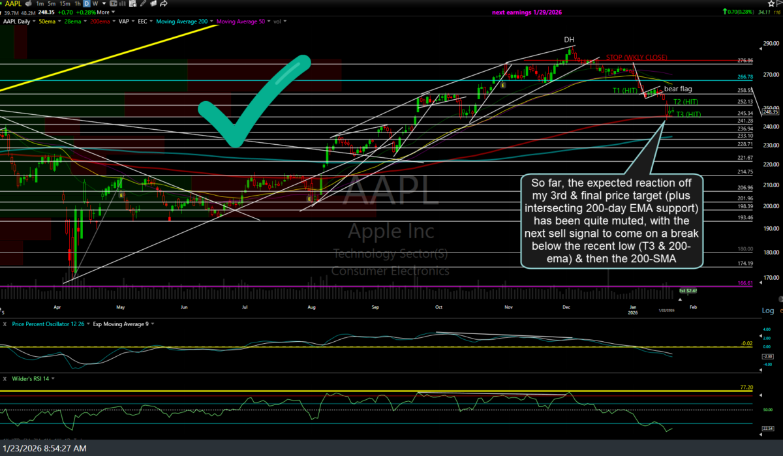Add AAPL to favorites with the star icon
Viewport: 783px width, 456px height.
[x=771, y=3]
